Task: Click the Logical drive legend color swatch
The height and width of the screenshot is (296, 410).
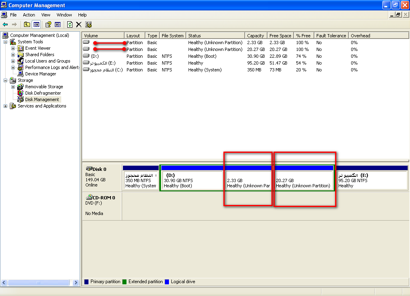Action: 167,282
